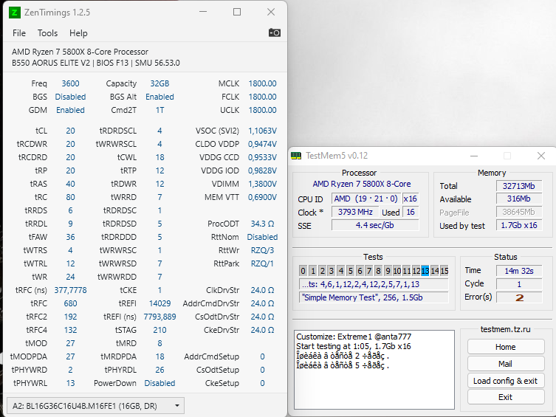Click Total memory value 32713Mb

tap(519, 186)
